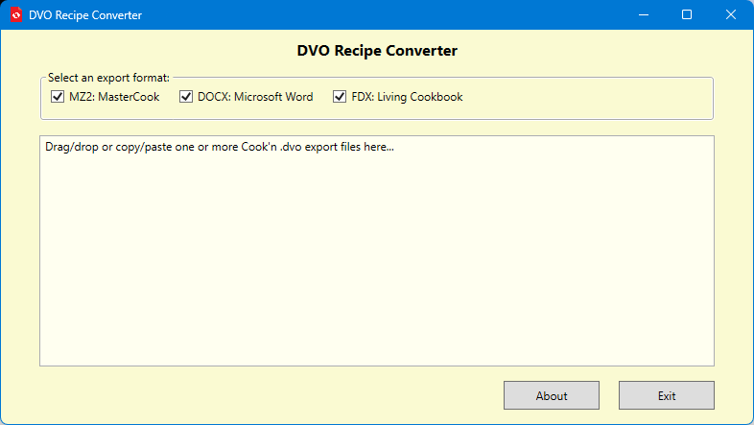Click the bold "DVO Recipe Converter" heading

click(377, 51)
